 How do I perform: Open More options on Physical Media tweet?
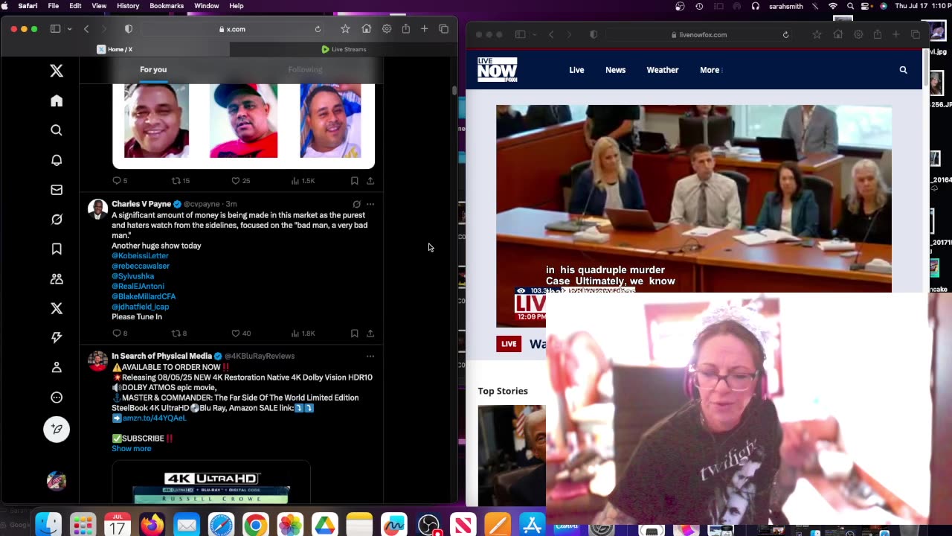click(370, 356)
